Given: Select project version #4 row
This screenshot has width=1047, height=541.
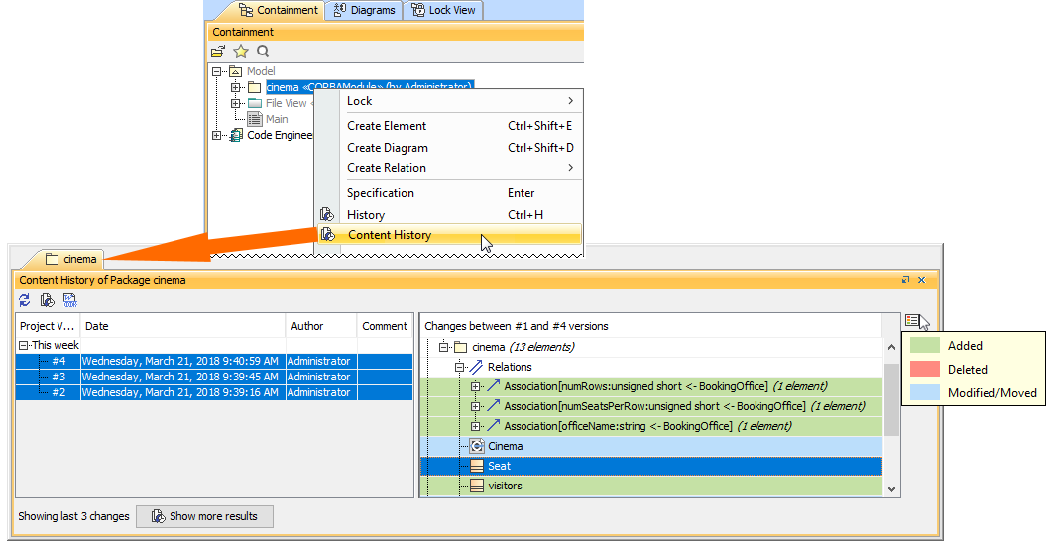Looking at the screenshot, I should pyautogui.click(x=214, y=361).
